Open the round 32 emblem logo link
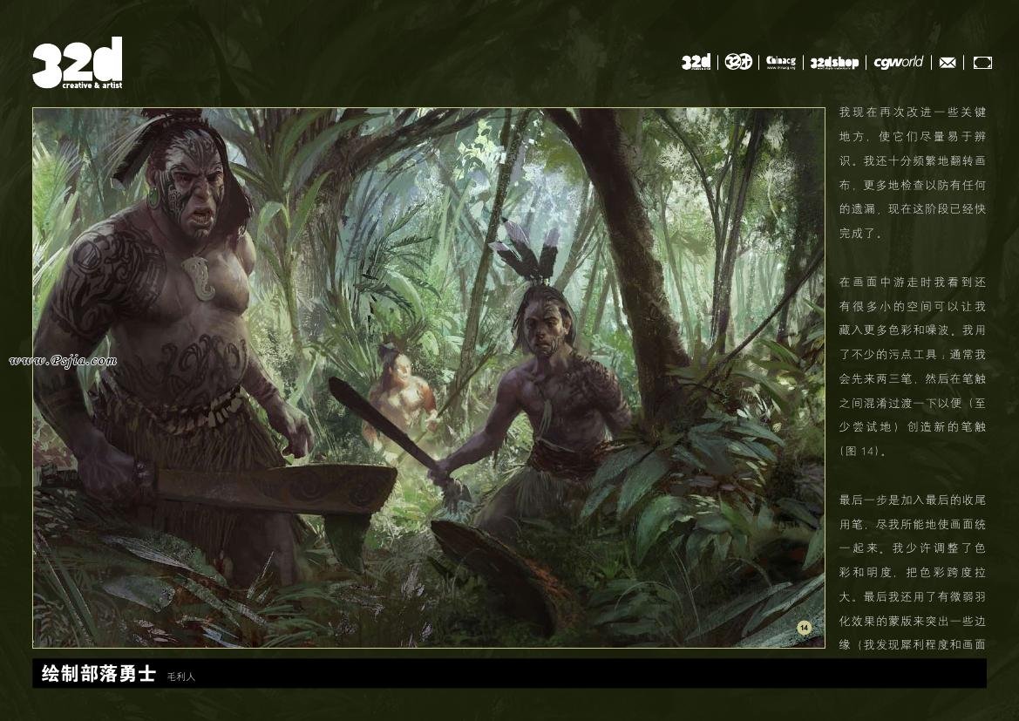This screenshot has width=1019, height=721. [x=738, y=62]
